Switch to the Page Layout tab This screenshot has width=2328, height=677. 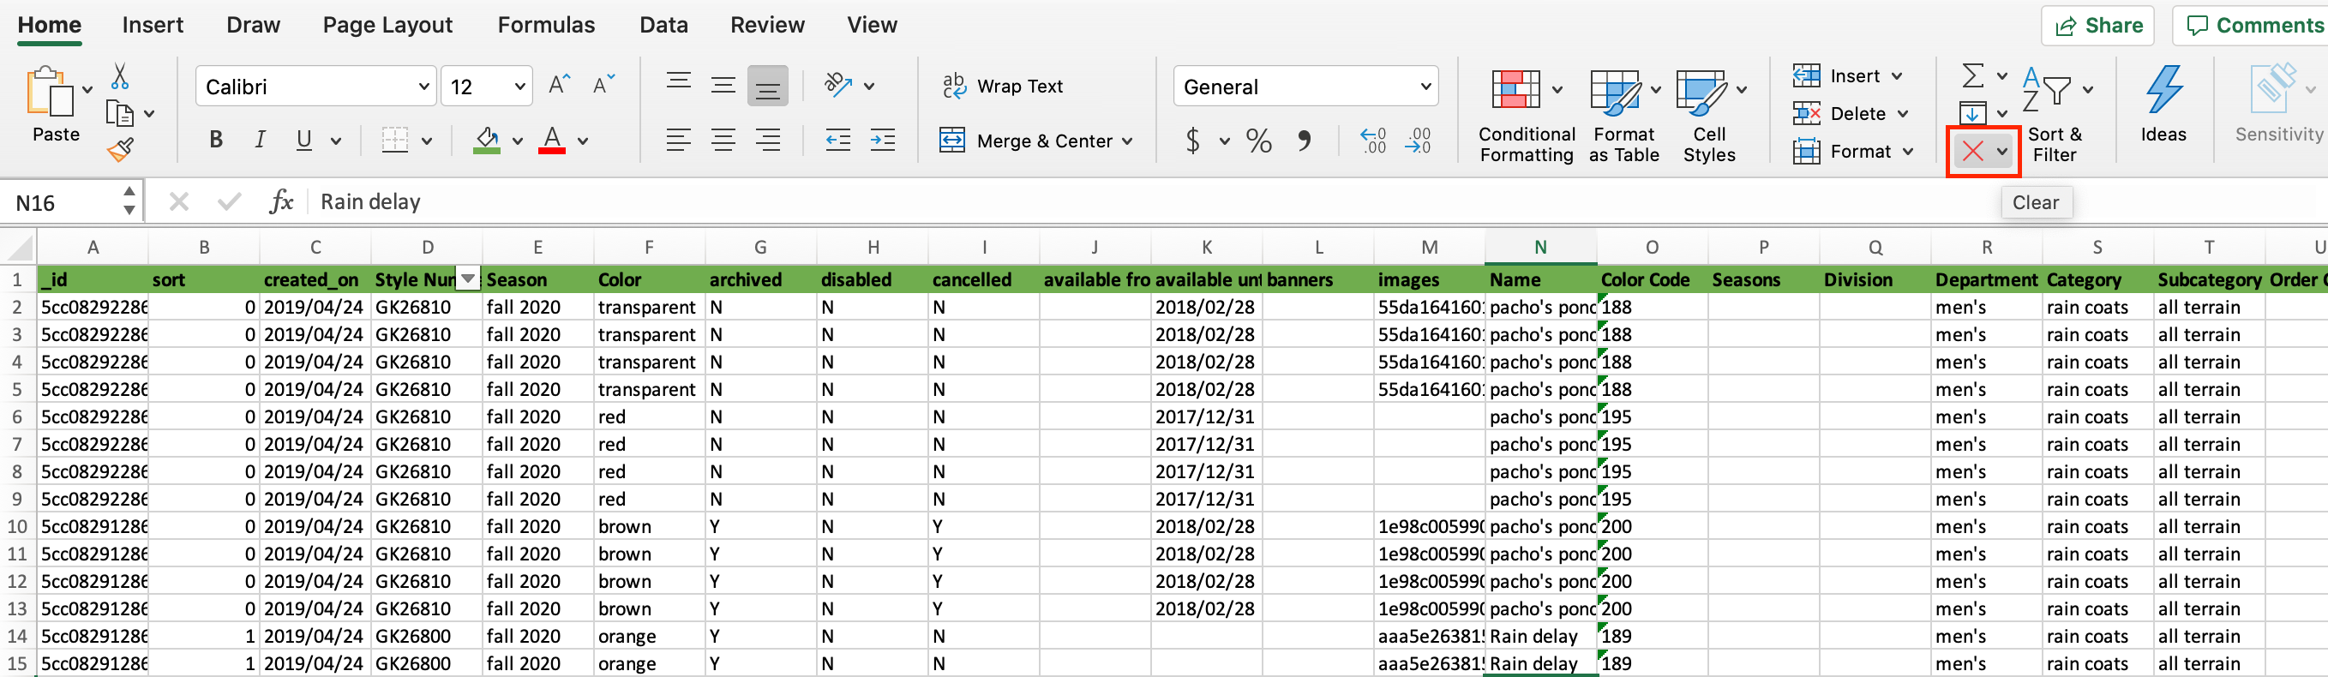387,24
